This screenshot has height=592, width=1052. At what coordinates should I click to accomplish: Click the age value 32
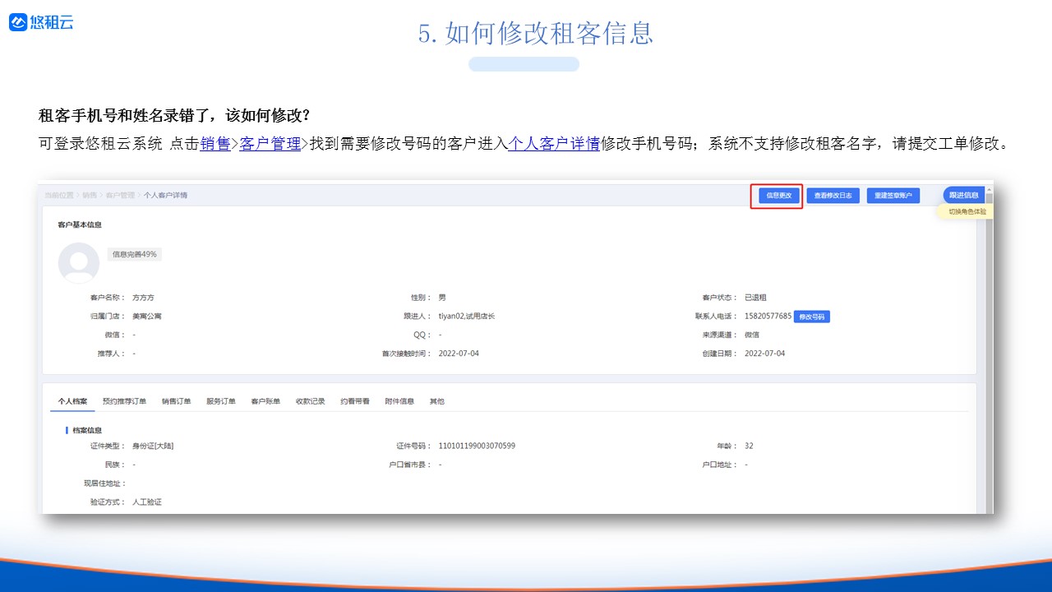pyautogui.click(x=749, y=446)
